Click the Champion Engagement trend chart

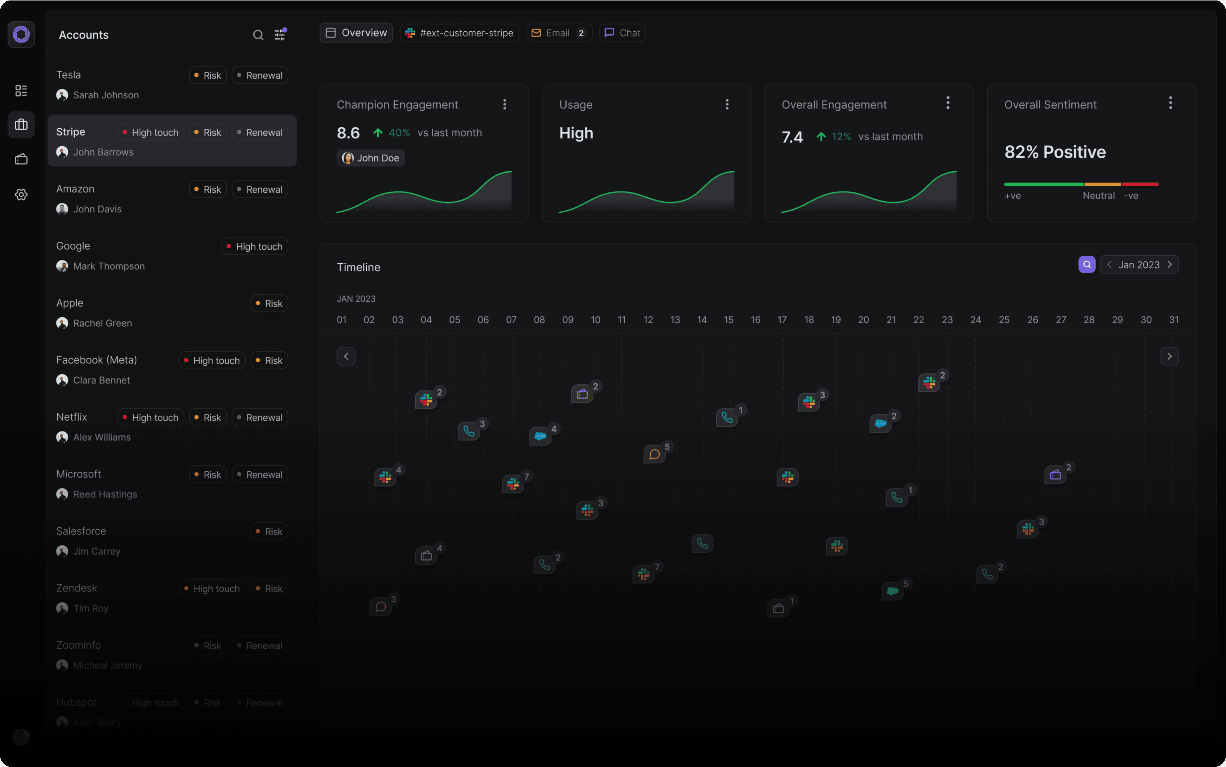pos(424,191)
